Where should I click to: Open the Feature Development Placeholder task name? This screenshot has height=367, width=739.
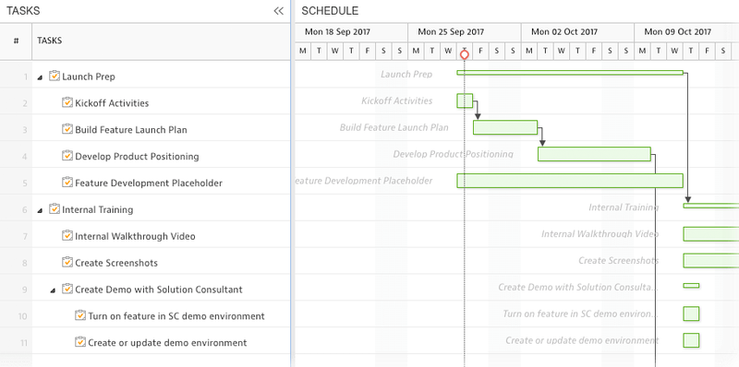[x=149, y=183]
